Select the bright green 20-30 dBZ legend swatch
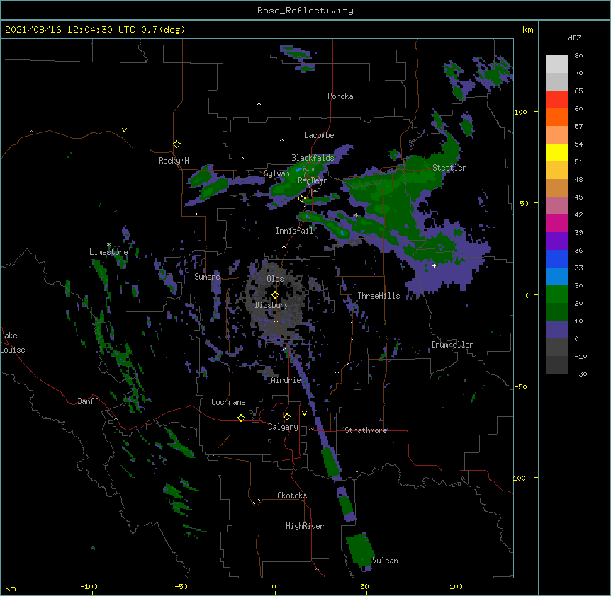The width and height of the screenshot is (611, 596). [557, 294]
